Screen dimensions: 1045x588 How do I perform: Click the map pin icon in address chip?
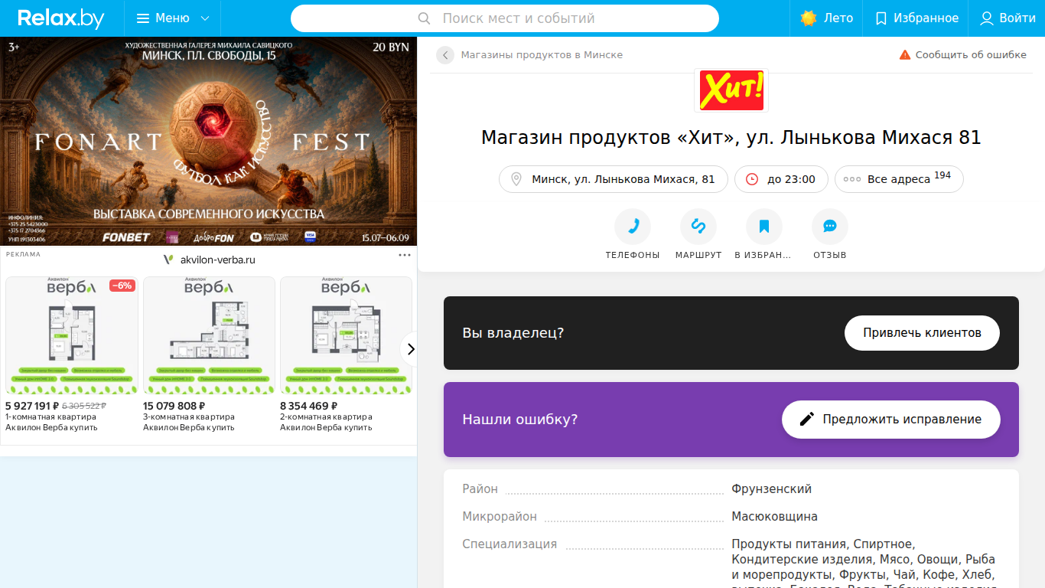(x=516, y=179)
